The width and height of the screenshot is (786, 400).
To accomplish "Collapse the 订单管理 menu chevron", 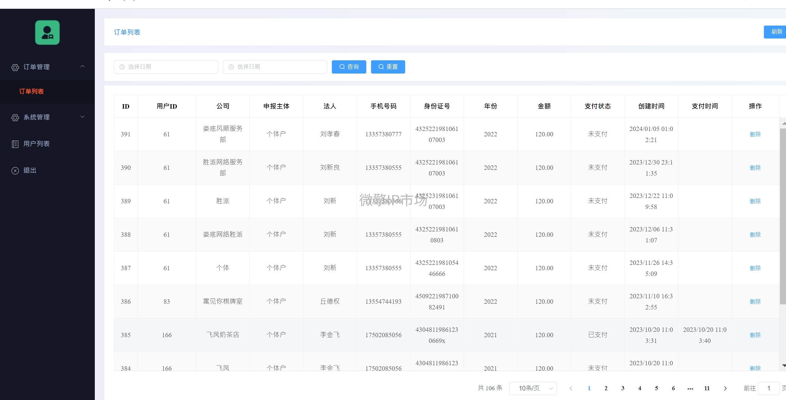I will pos(82,66).
